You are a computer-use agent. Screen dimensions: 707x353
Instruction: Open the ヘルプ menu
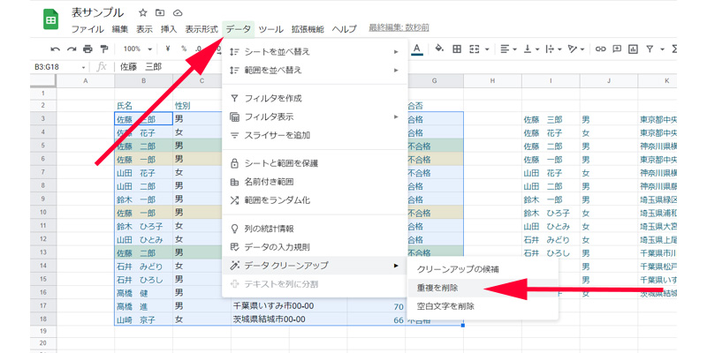point(345,29)
